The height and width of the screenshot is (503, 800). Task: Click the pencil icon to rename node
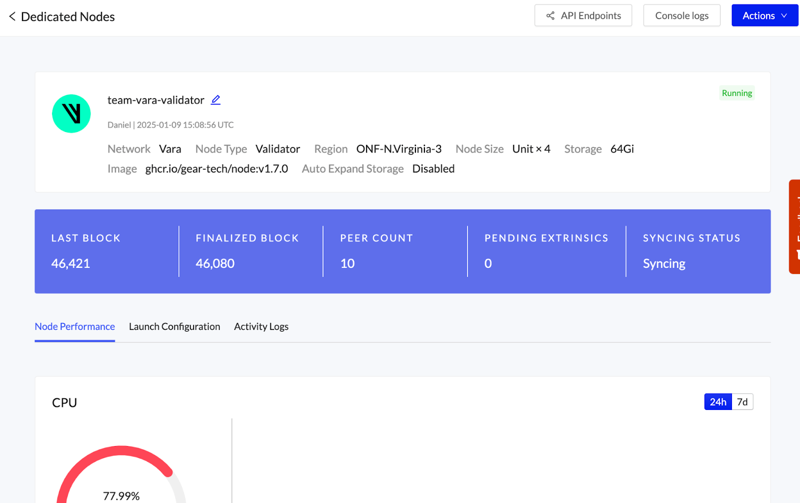click(215, 100)
